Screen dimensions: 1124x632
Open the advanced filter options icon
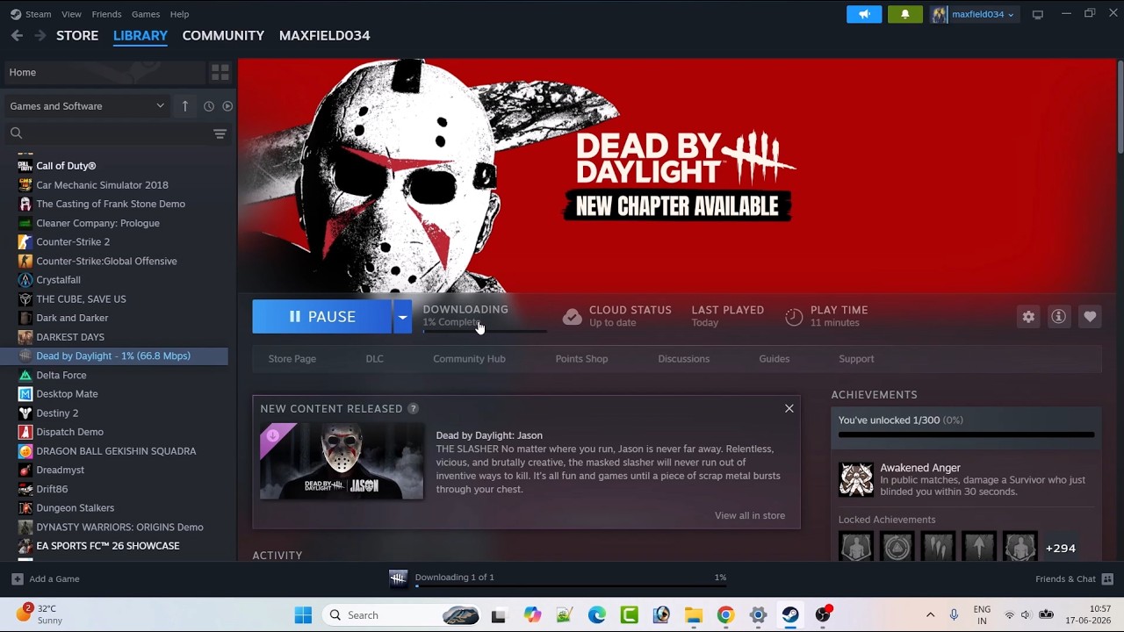(220, 133)
